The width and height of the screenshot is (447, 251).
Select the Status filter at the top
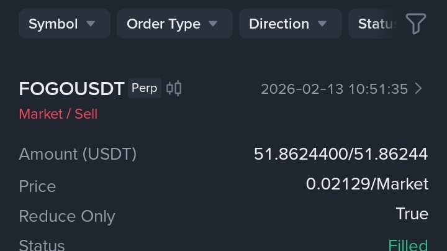tap(375, 24)
